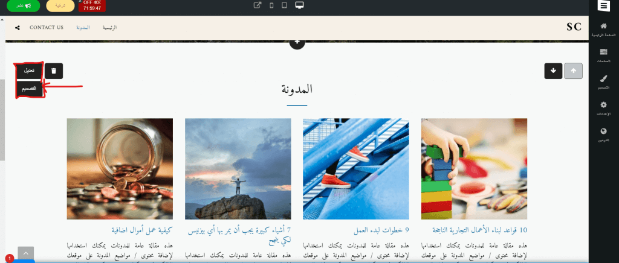619x263 pixels.
Task: Open the Home page sidebar icon
Action: point(603,28)
